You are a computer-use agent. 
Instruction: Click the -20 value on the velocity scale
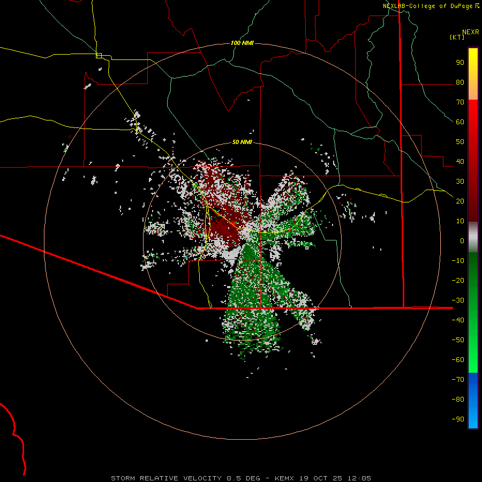(x=458, y=280)
